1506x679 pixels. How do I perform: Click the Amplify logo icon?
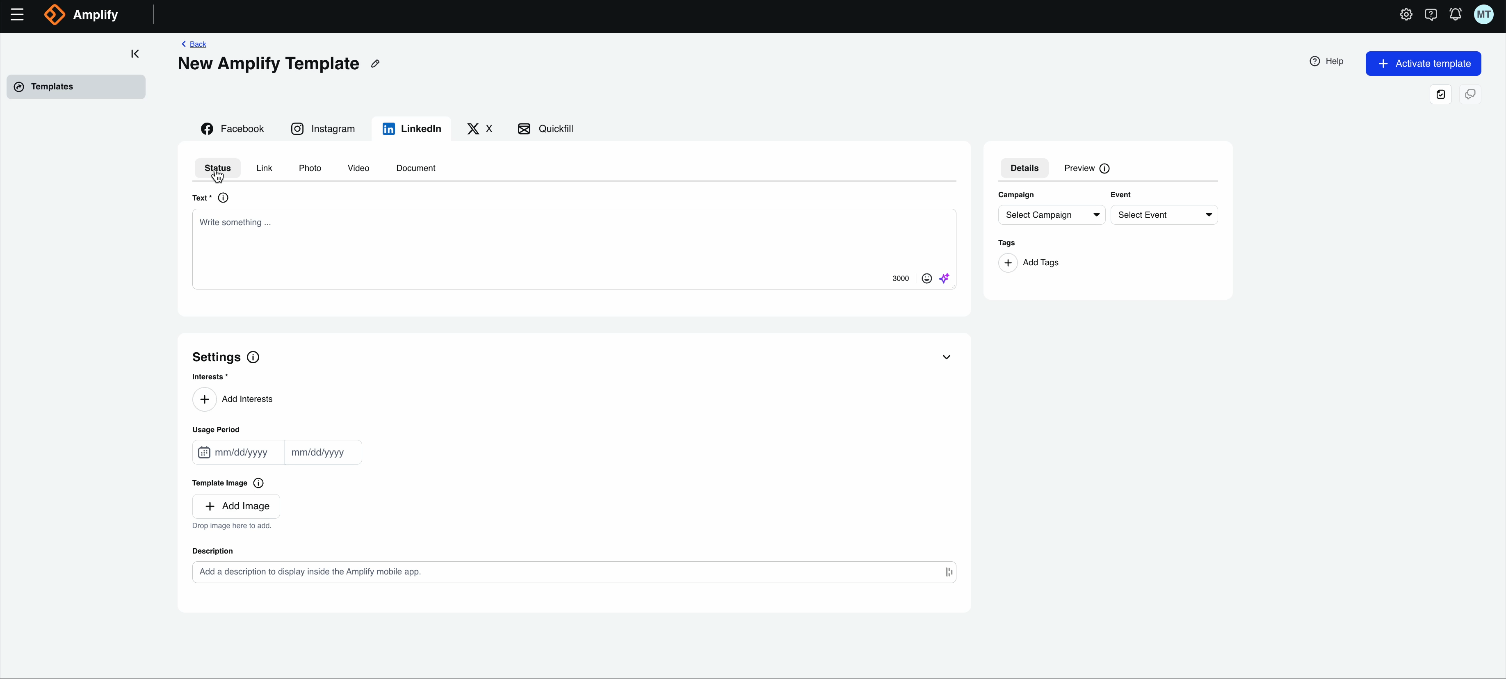pos(55,15)
